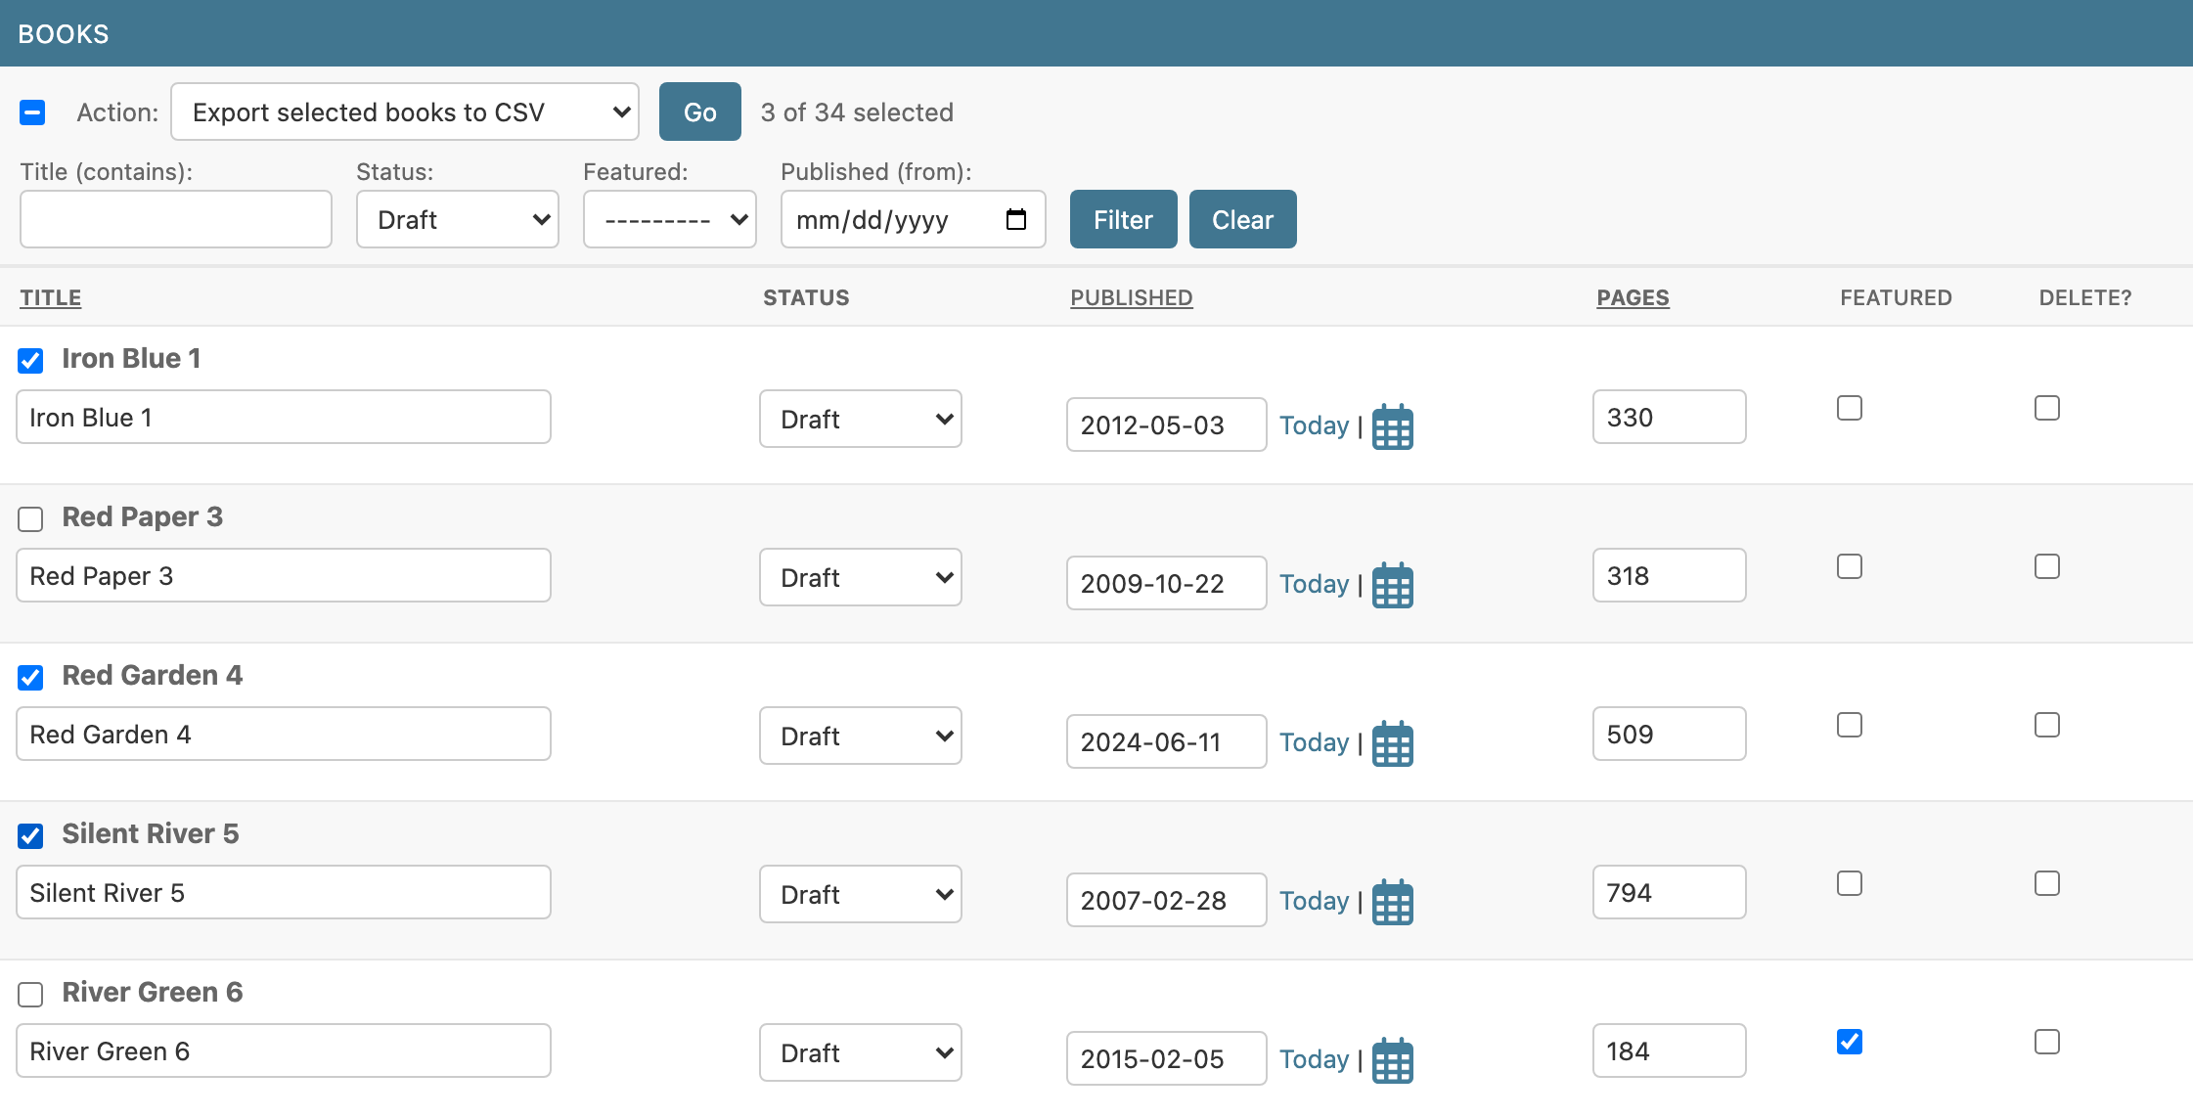Deselect the Iron Blue 1 row checkbox
Screen dimensions: 2193x1117
pos(30,360)
